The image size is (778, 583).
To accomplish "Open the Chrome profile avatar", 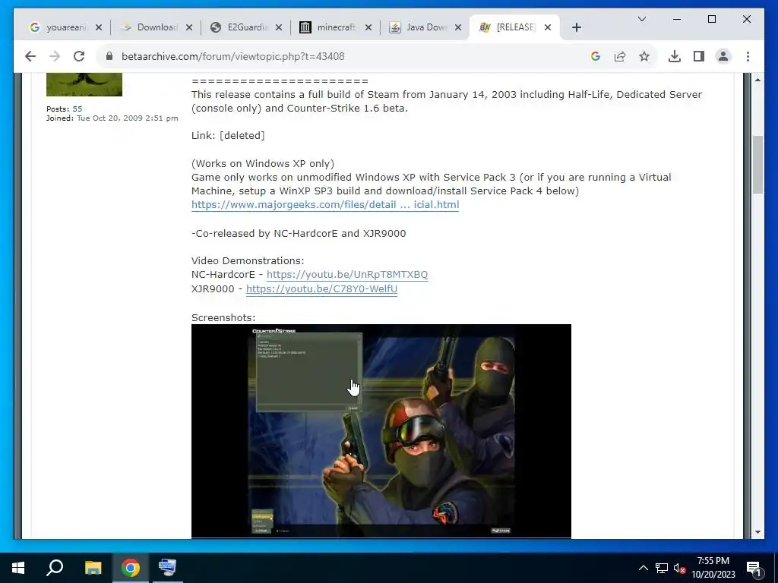I will click(x=723, y=56).
